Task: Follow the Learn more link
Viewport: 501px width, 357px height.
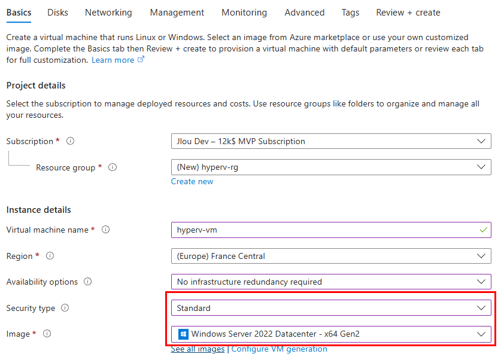Action: tap(113, 60)
